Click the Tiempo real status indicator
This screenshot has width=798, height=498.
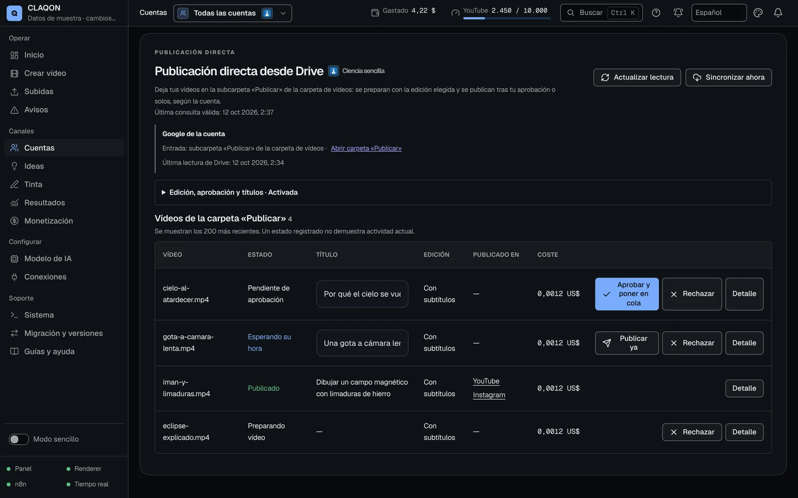tap(87, 485)
